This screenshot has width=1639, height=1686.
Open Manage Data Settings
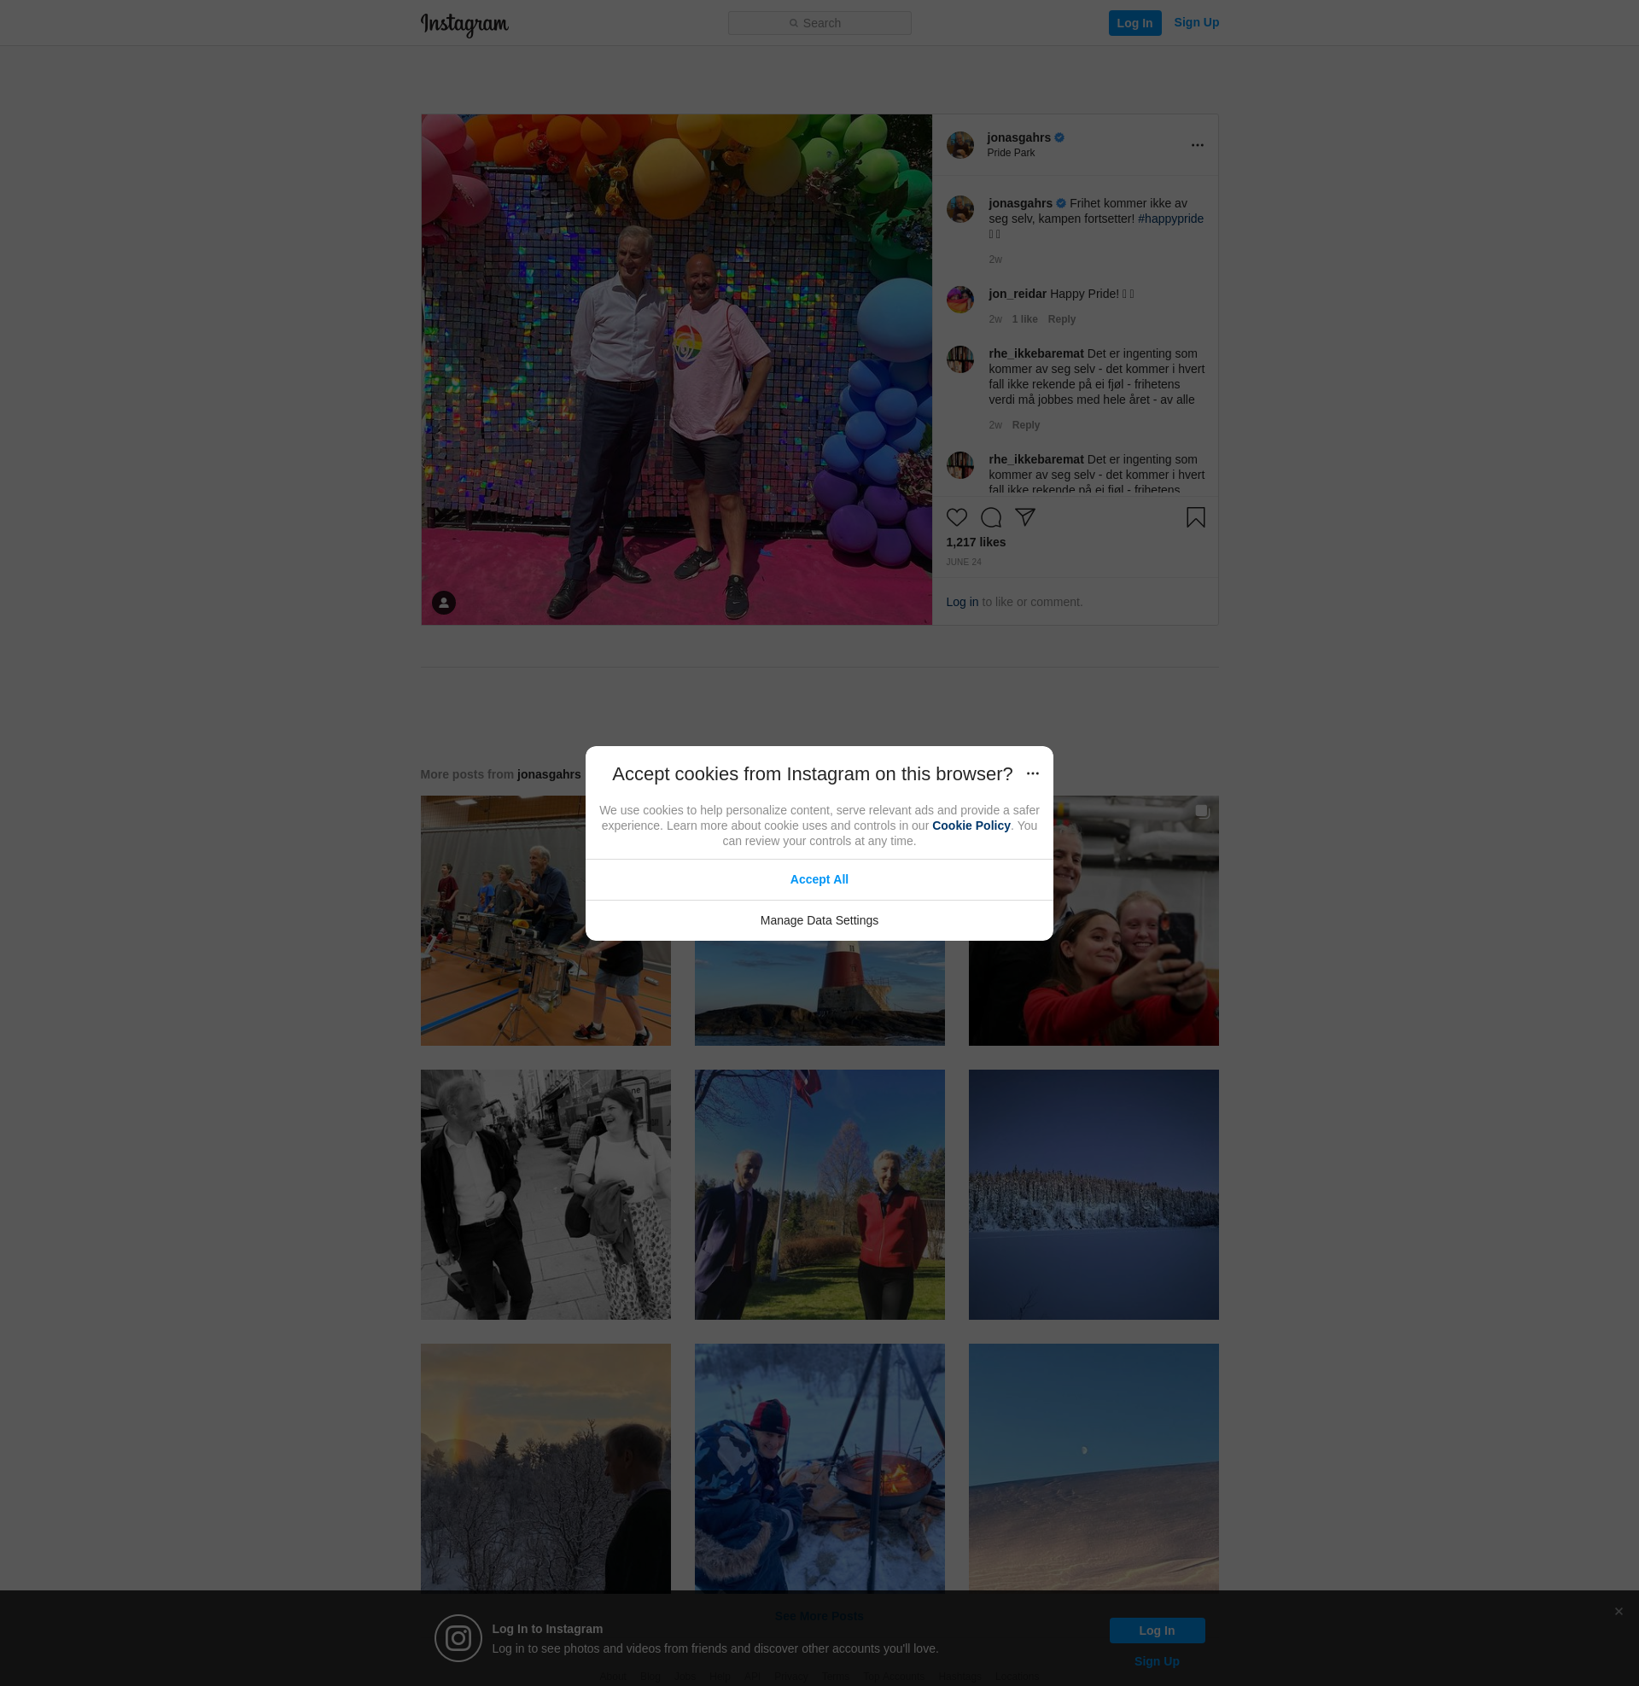coord(819,920)
